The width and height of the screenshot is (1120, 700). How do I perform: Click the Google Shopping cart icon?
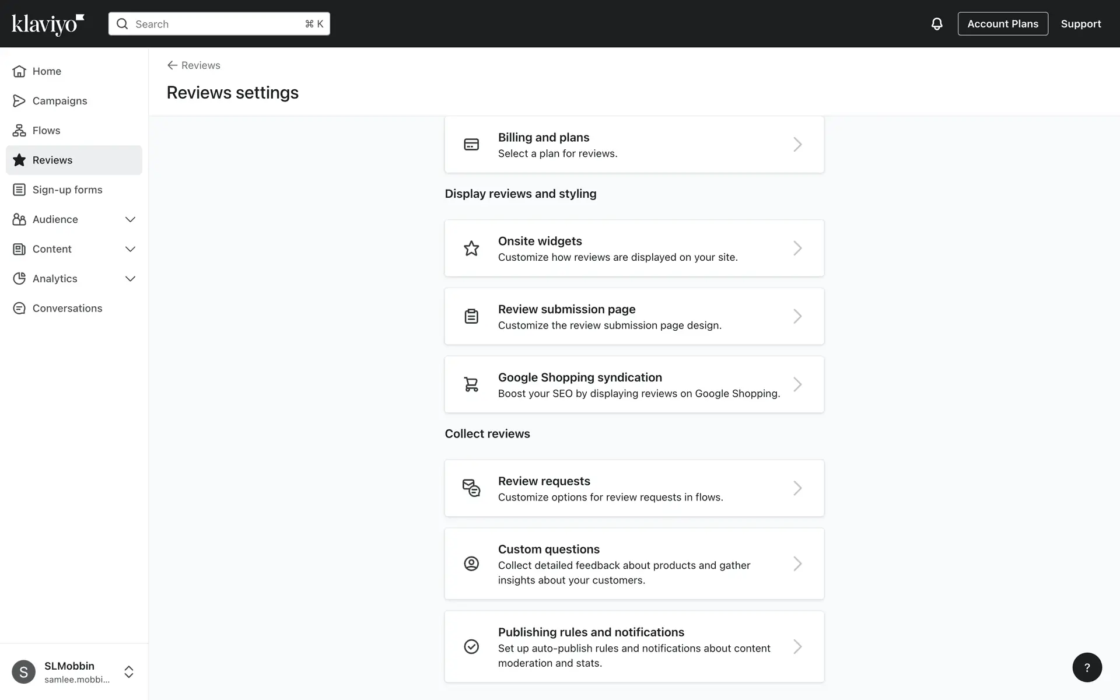click(x=471, y=384)
